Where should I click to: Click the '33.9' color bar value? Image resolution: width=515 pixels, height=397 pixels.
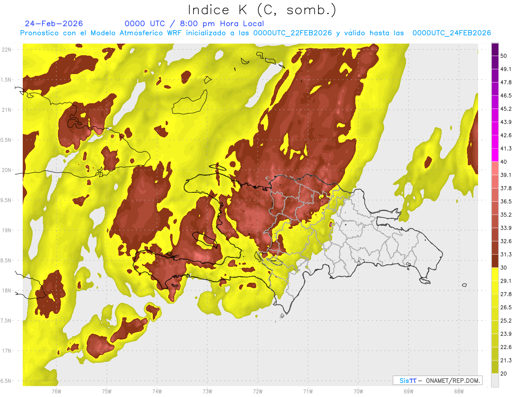pos(506,228)
